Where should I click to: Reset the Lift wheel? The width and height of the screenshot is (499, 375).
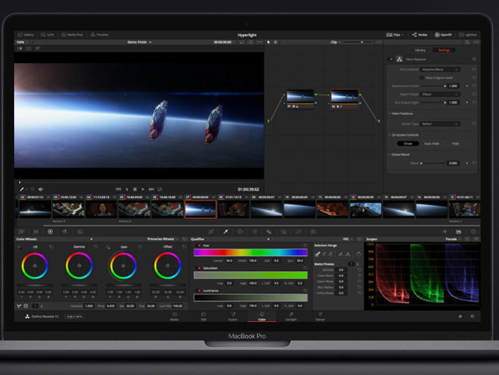51,247
